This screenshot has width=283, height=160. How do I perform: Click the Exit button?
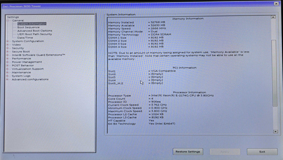(x=262, y=152)
